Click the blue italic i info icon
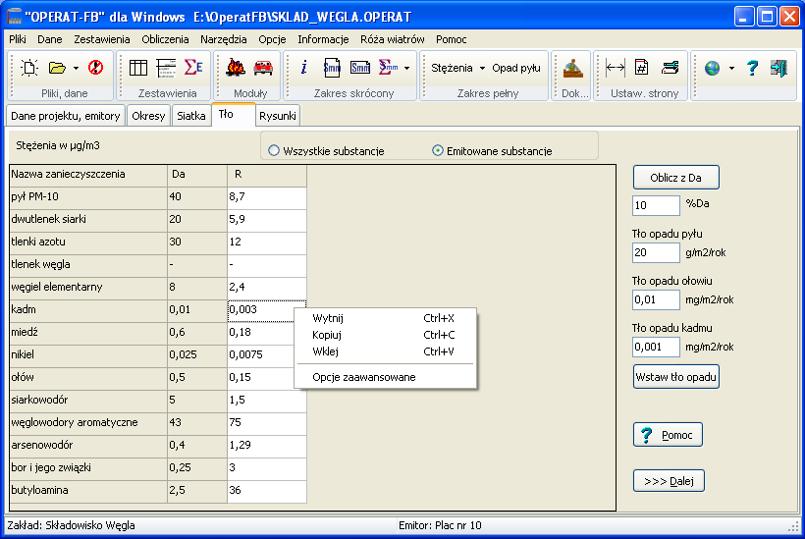 point(304,68)
